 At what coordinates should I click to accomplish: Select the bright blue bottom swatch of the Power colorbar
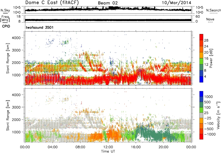coord(201,79)
